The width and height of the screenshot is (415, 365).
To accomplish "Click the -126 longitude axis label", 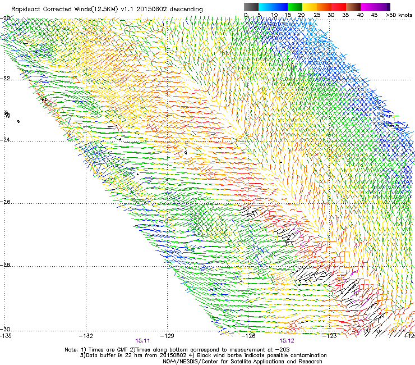I will [248, 336].
